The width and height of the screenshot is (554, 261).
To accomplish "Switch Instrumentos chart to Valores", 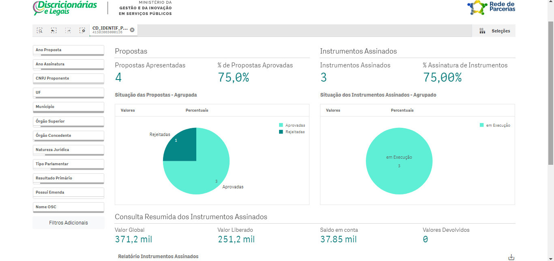I will (333, 110).
